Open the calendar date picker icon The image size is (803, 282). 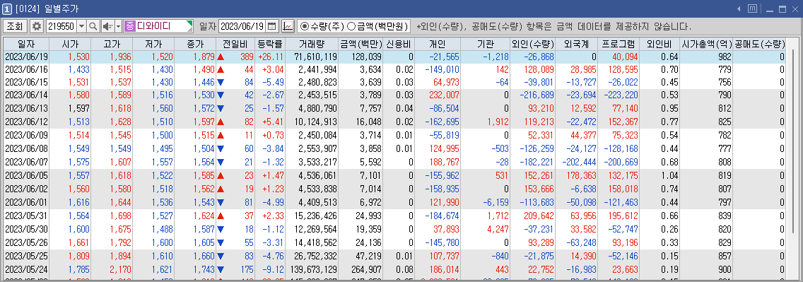(272, 25)
